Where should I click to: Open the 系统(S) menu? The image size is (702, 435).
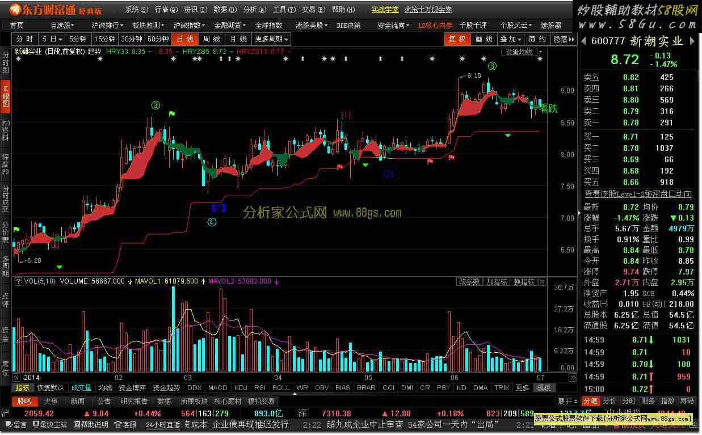pyautogui.click(x=137, y=10)
